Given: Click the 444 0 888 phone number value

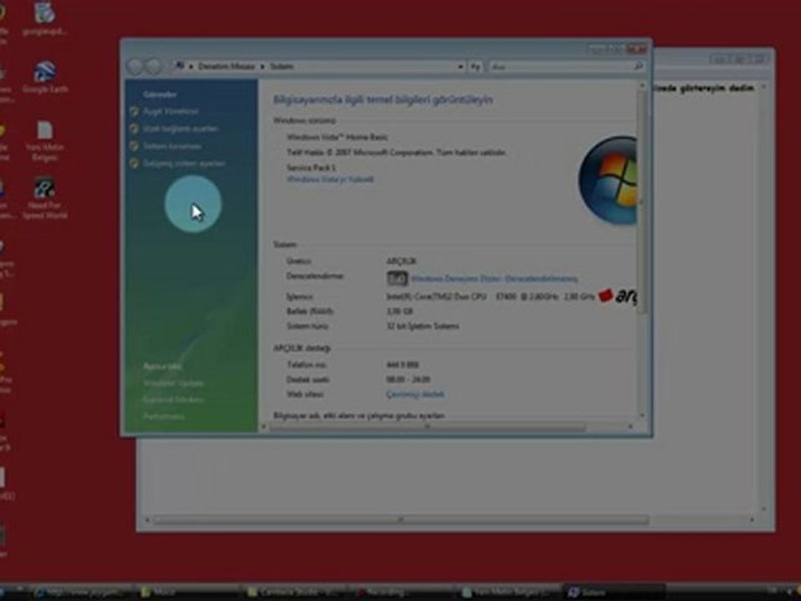Looking at the screenshot, I should (x=402, y=365).
